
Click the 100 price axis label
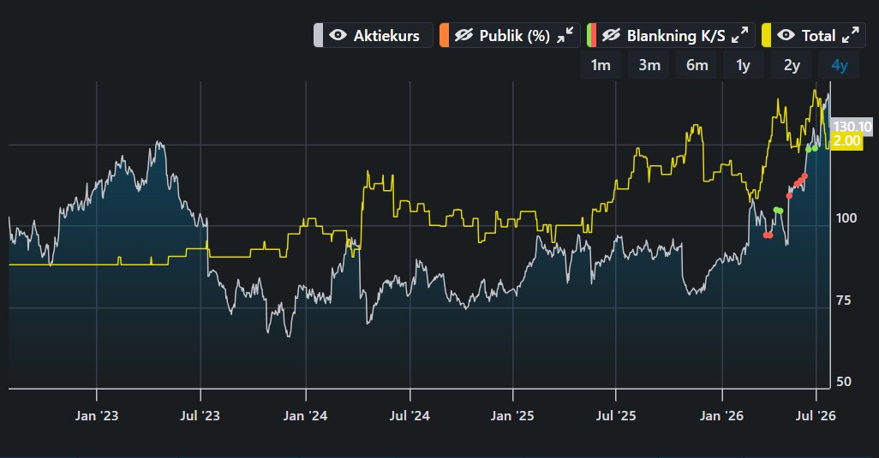(x=846, y=218)
